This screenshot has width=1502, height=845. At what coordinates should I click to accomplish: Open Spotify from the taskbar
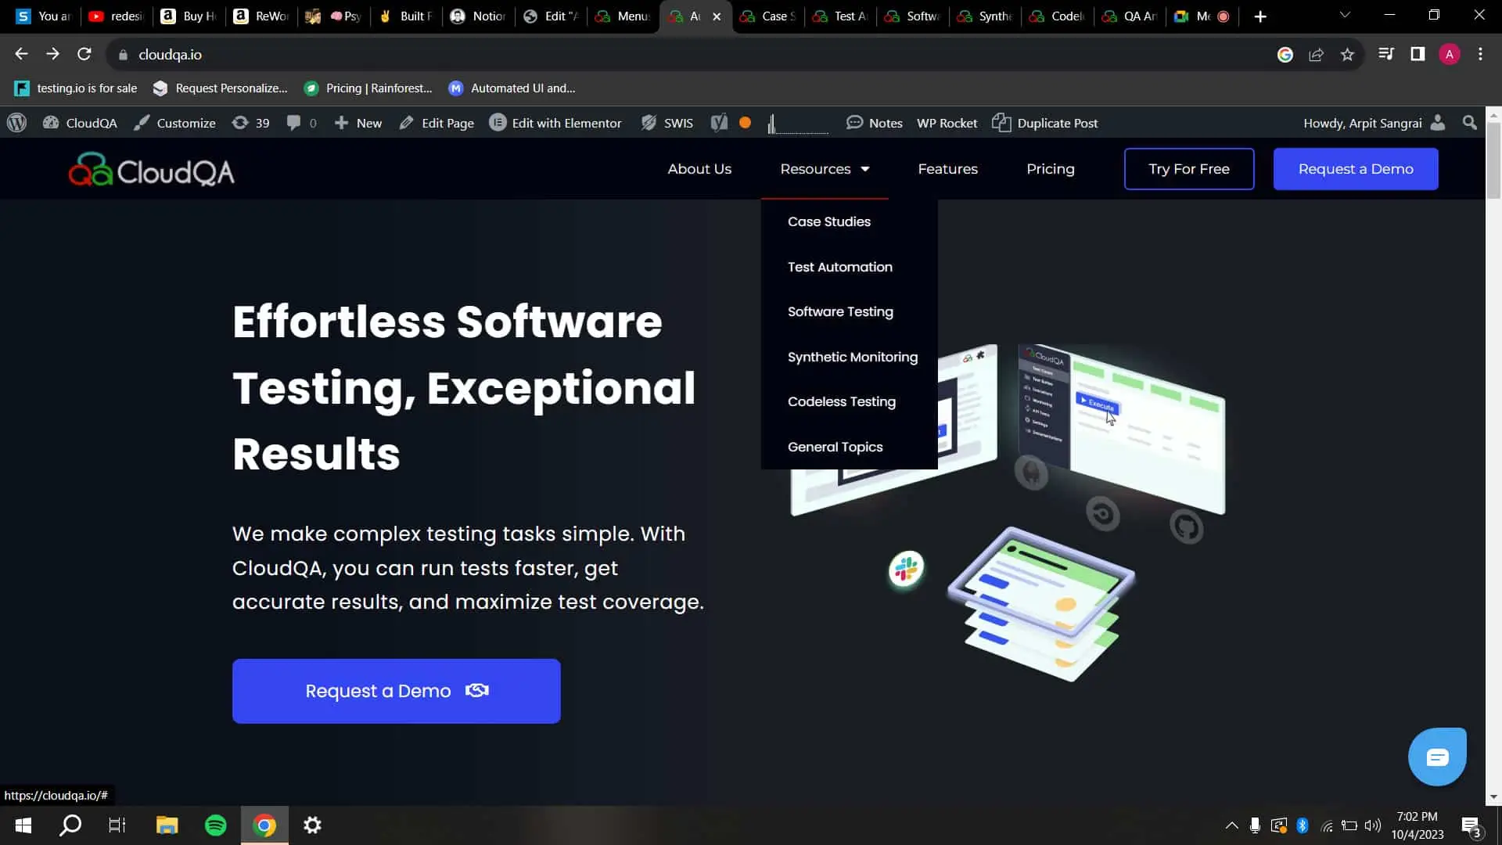point(215,825)
